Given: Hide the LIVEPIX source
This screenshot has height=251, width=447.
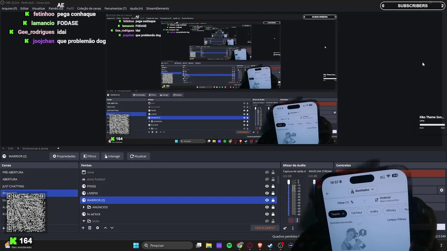Looking at the screenshot, I should tap(267, 193).
